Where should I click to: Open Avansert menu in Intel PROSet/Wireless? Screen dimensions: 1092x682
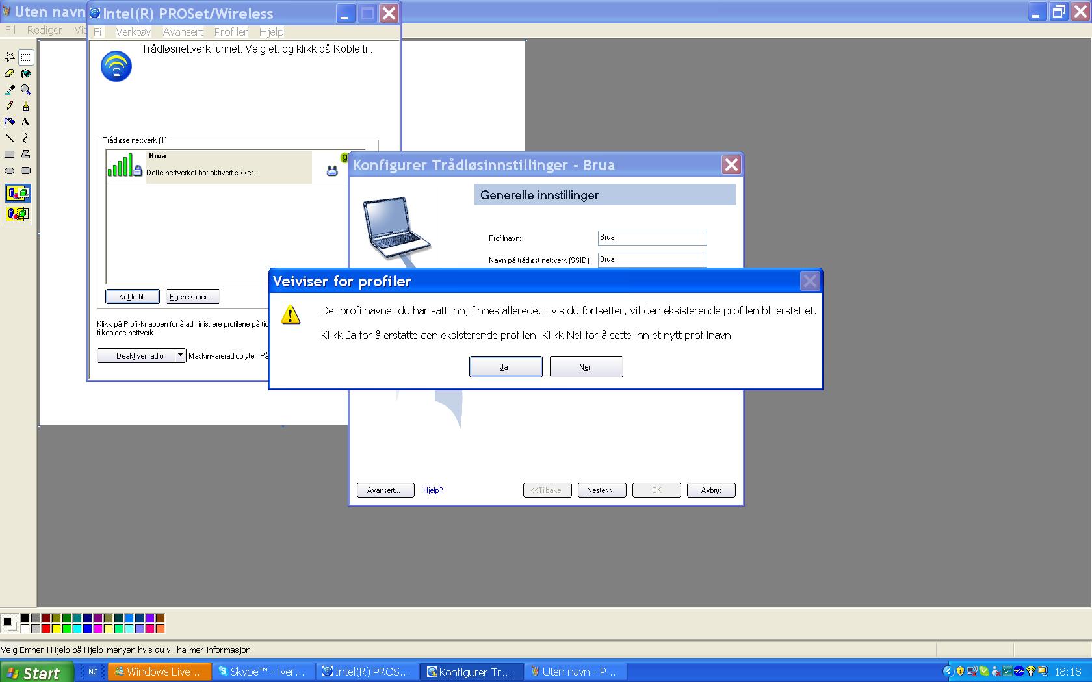pyautogui.click(x=183, y=32)
